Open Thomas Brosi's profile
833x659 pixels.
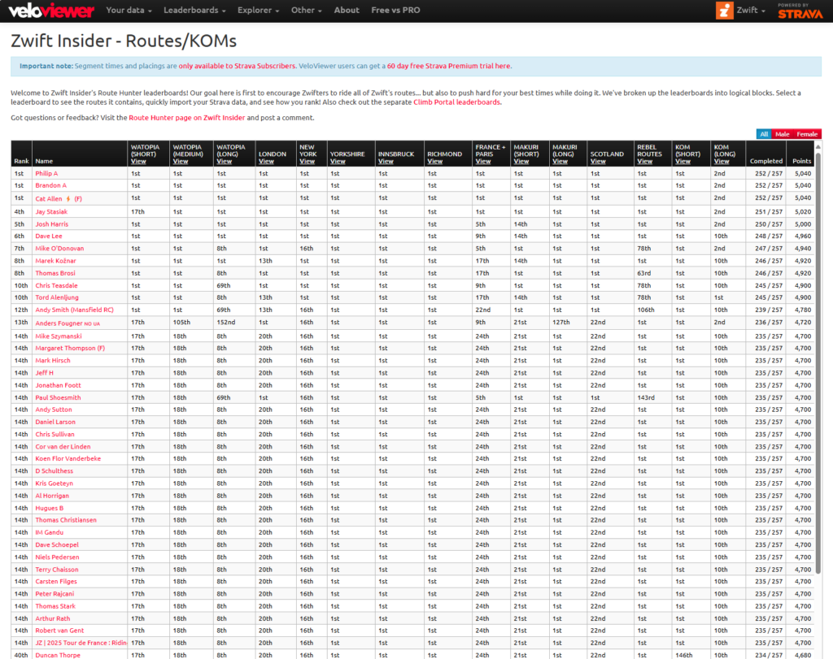55,273
